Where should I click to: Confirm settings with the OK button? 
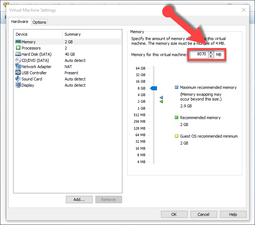pyautogui.click(x=174, y=214)
